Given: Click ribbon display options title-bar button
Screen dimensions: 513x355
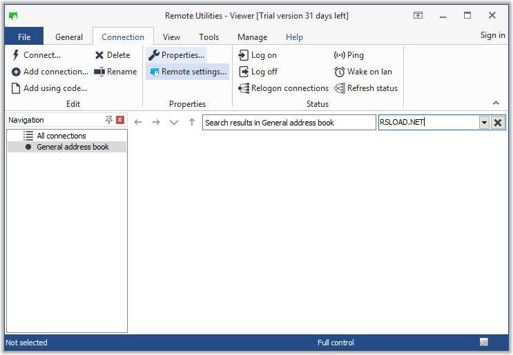Looking at the screenshot, I should 418,15.
